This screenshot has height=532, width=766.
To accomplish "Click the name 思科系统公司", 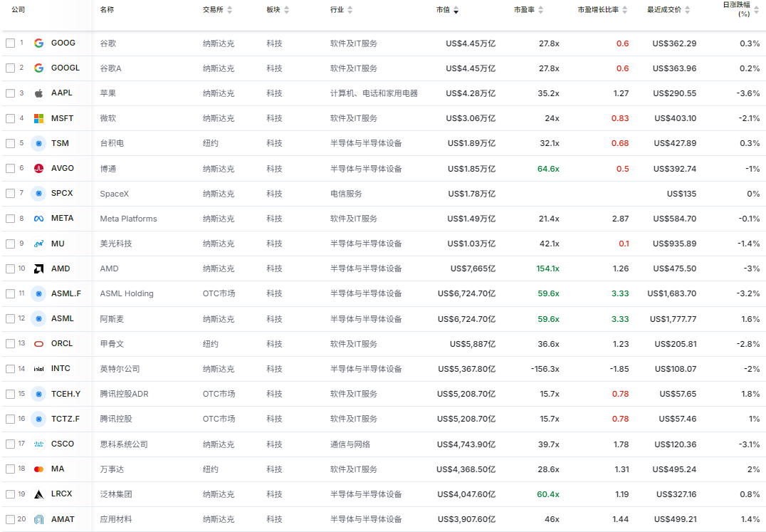I will click(124, 444).
